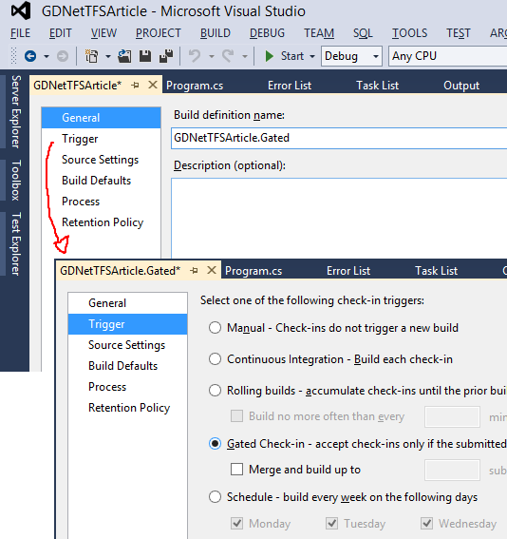Click the Open File folder icon
Screen dimensions: 507x539
[124, 56]
